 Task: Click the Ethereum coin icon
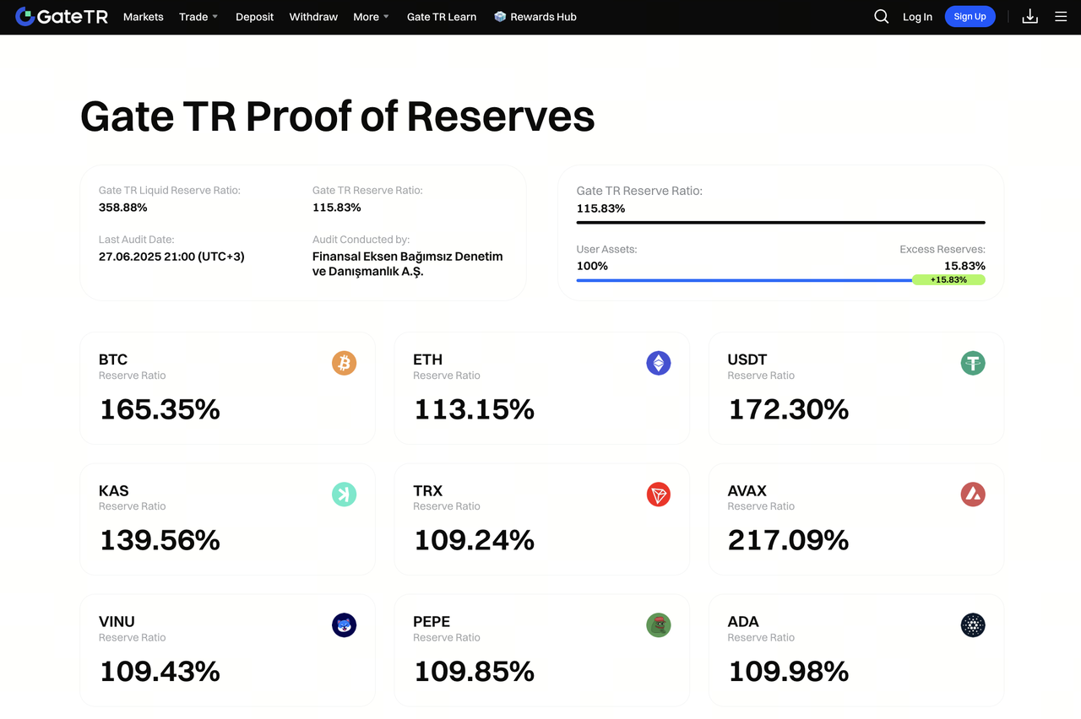coord(659,363)
